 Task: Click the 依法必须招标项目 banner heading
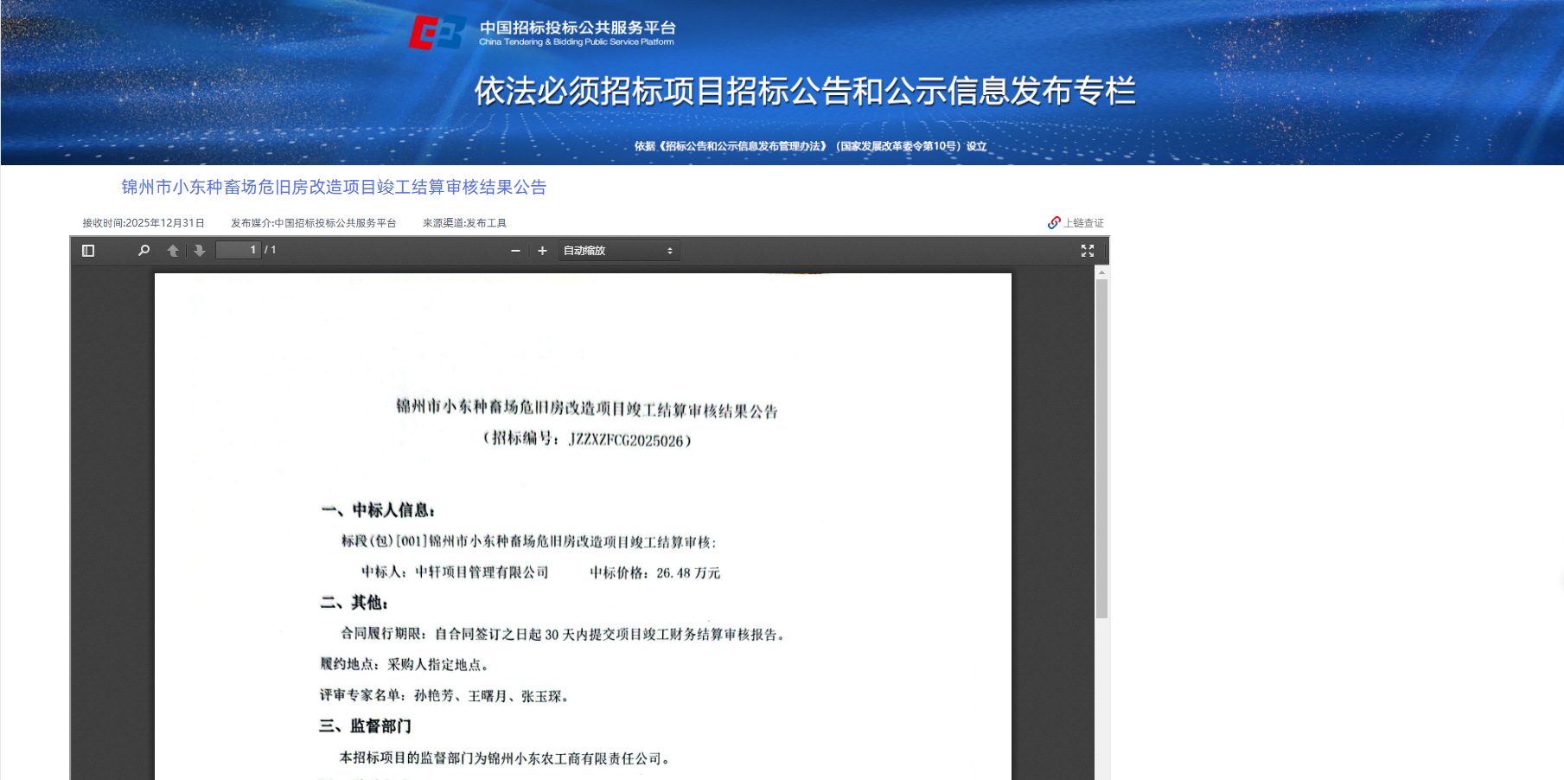[x=804, y=91]
